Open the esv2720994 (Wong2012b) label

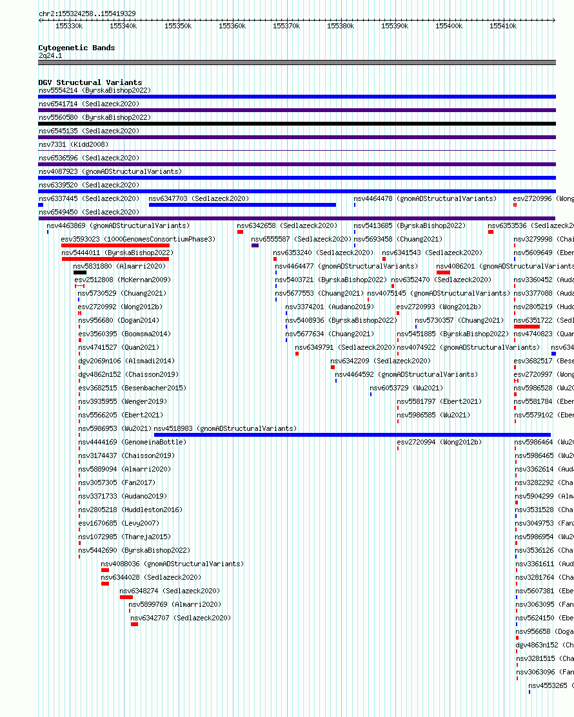439,442
